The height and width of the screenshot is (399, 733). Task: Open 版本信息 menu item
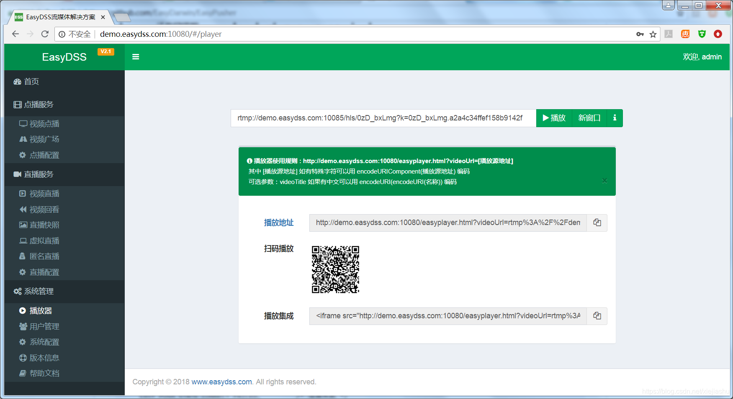coord(64,358)
